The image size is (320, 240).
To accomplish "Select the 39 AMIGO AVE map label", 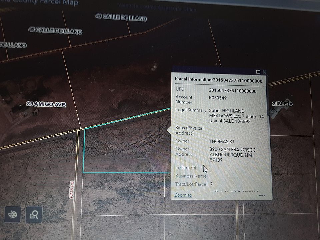I will [x=46, y=104].
